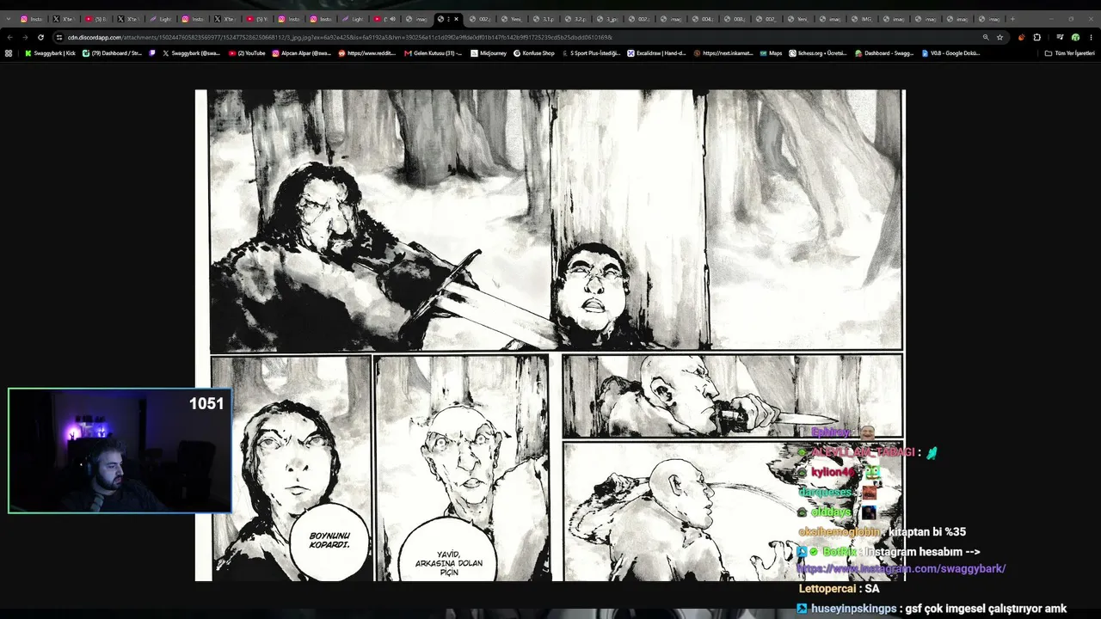View site information for cdn.discordapp.com
Image resolution: width=1101 pixels, height=619 pixels.
coord(59,38)
